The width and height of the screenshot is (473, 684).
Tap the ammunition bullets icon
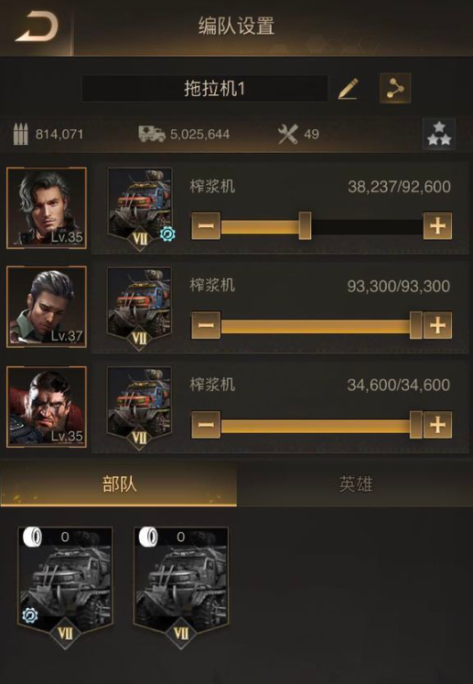(x=21, y=134)
